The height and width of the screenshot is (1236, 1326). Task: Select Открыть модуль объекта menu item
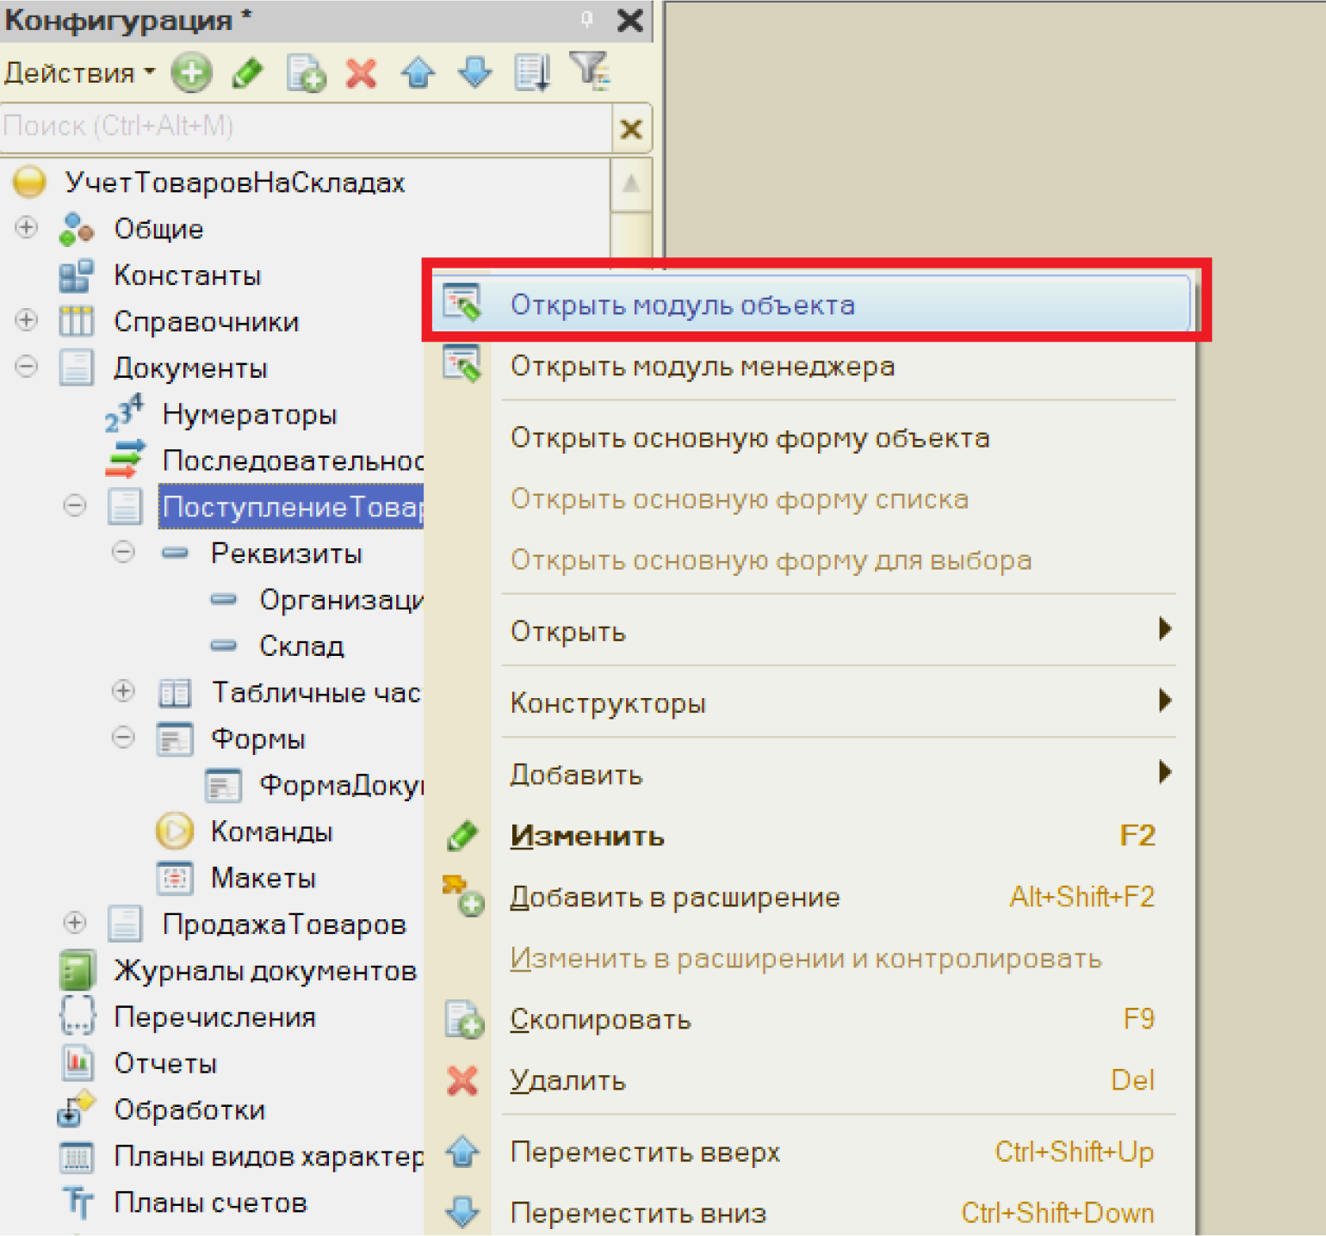coord(682,305)
